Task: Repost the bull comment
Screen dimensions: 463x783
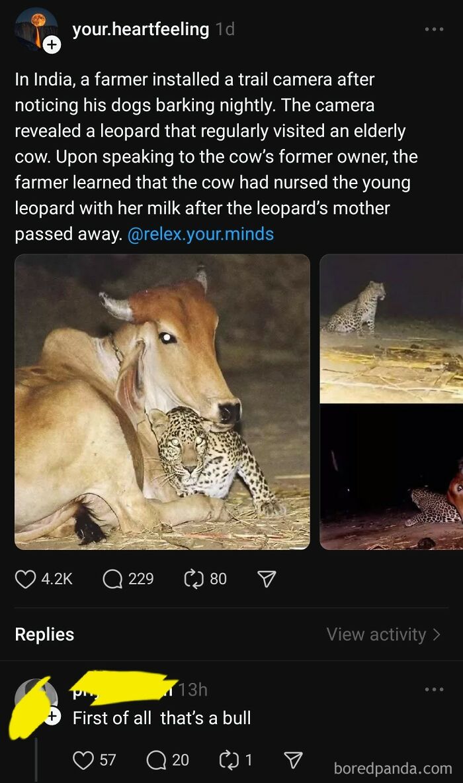Action: point(229,760)
